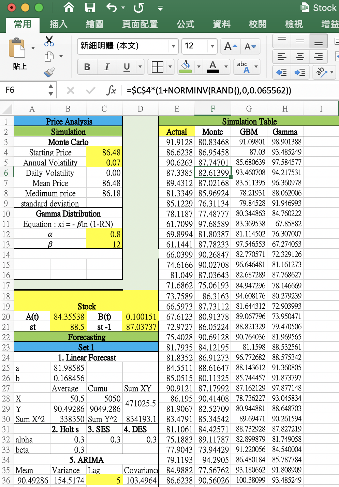The width and height of the screenshot is (339, 487).
Task: Open the Copy options dropdown arrow
Action: (61, 57)
